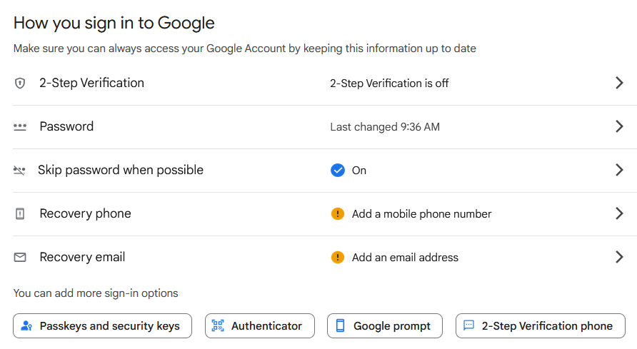Expand the Recovery email row chevron

coord(619,257)
